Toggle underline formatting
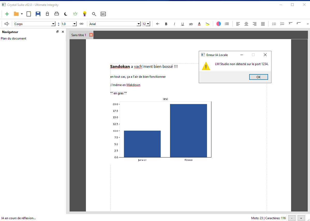 point(182,24)
